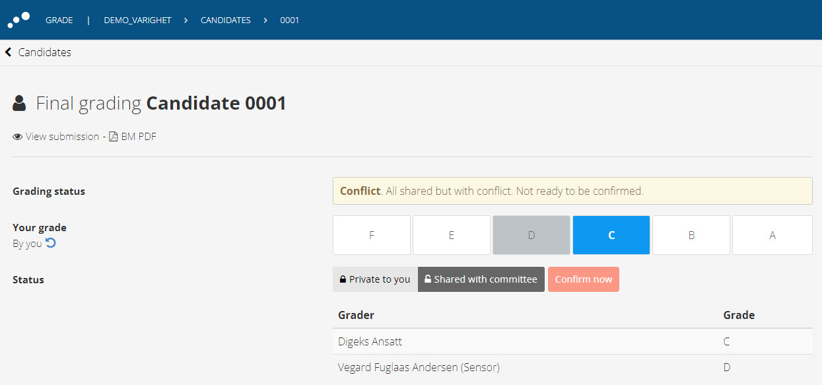The width and height of the screenshot is (822, 385).
Task: Click the undo arrow next to By you
Action: pyautogui.click(x=51, y=243)
